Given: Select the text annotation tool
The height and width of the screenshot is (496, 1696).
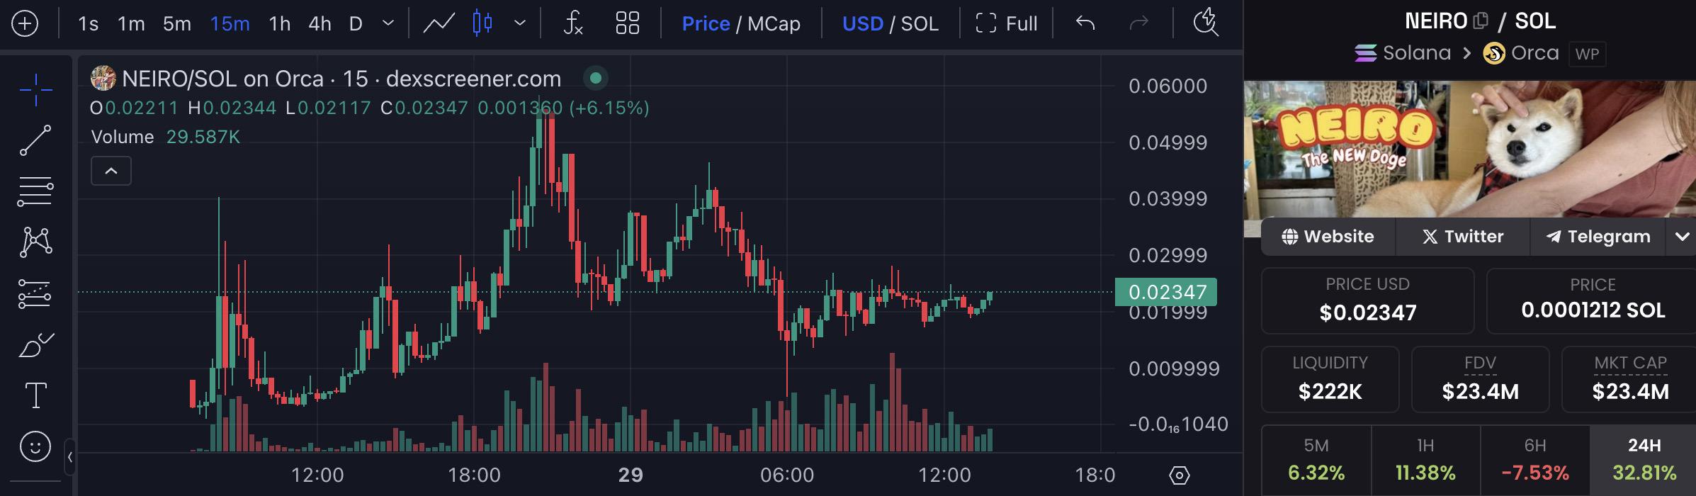Looking at the screenshot, I should pos(35,395).
